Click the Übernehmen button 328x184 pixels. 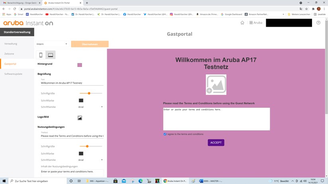90,44
